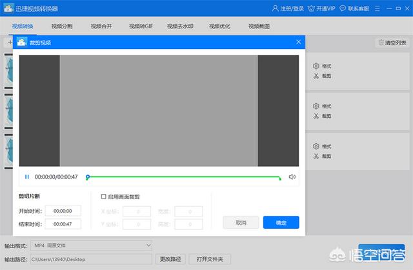The image size is (413, 270).
Task: Open the hamburger menu in title bar
Action: tap(377, 8)
